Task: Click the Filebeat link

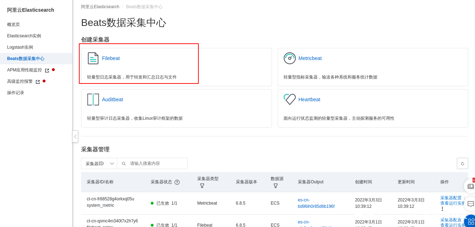Action: click(111, 58)
